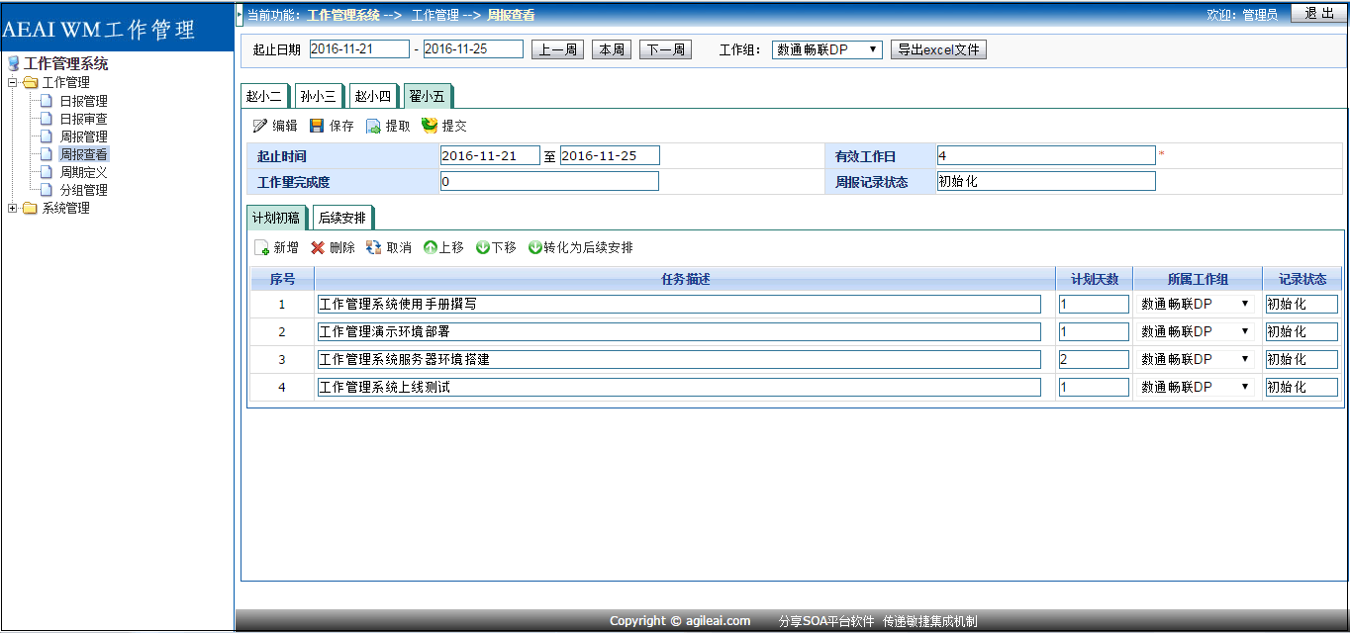The width and height of the screenshot is (1350, 633).
Task: Click the red Delete (删除) icon
Action: coord(318,248)
